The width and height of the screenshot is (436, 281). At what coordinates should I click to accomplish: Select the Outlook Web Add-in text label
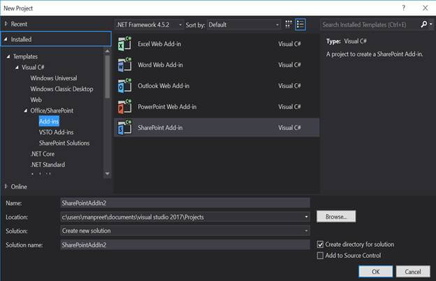click(163, 86)
